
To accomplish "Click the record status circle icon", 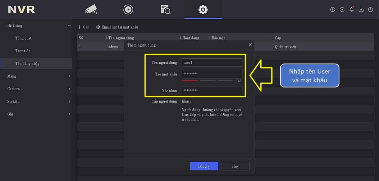I will 342,10.
